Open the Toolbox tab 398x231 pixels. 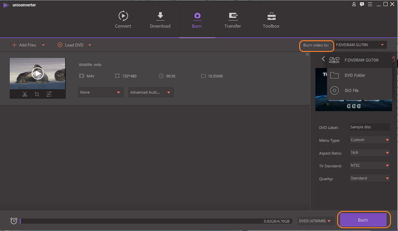[x=271, y=20]
